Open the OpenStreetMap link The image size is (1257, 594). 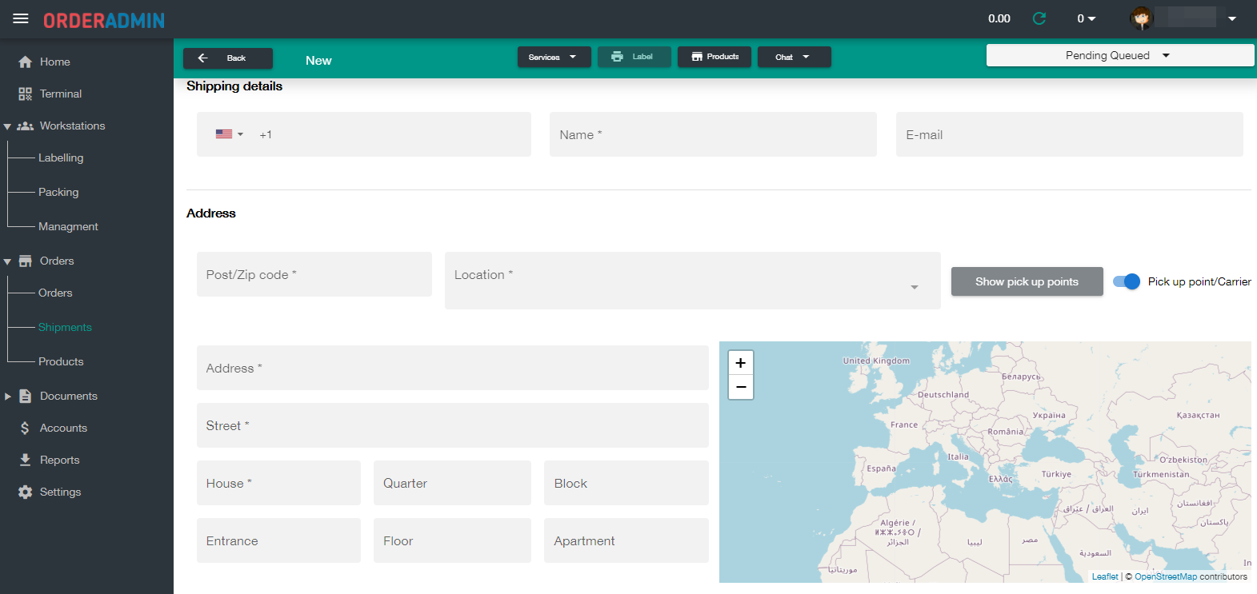1166,576
